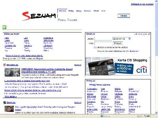Image resolution: width=158 pixels, height=118 pixels.
Task: Click the browser status bar globe icon
Action: [x=102, y=116]
